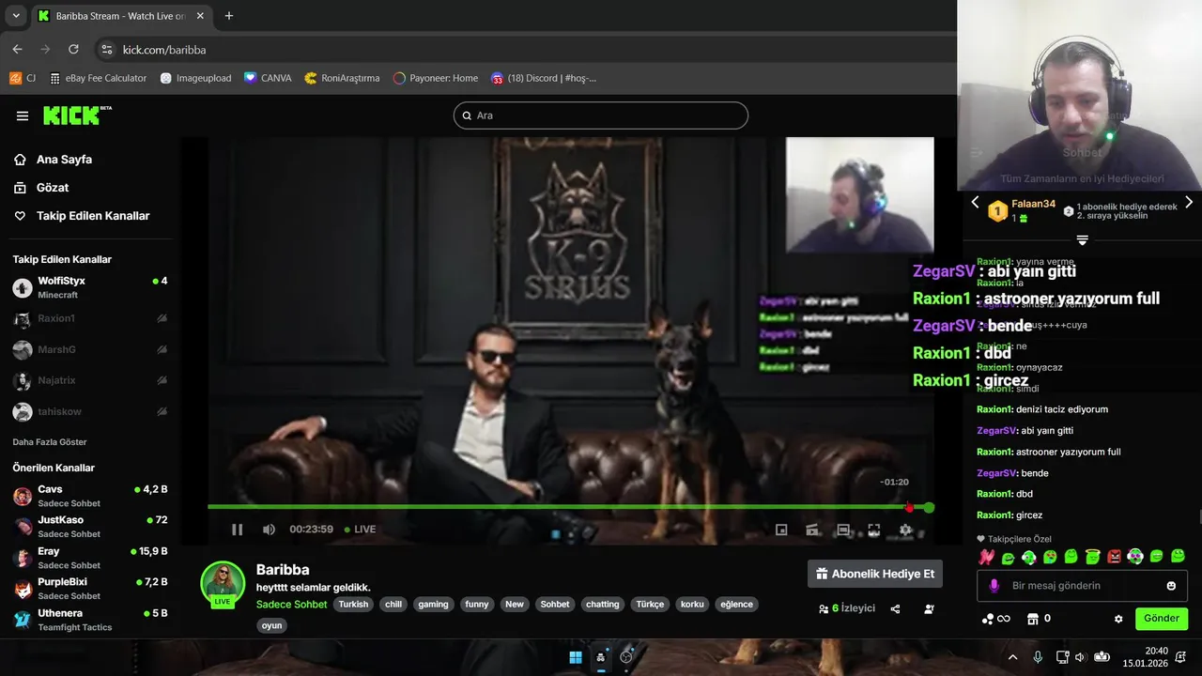Open recommended channel Uthenera
1202x676 pixels.
[90, 620]
